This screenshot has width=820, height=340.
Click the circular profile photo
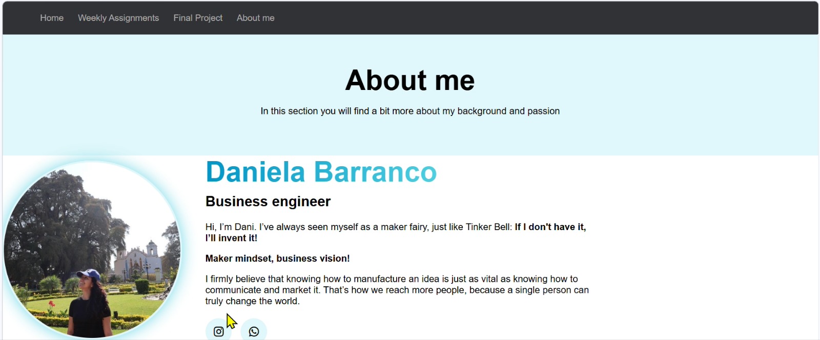92,250
